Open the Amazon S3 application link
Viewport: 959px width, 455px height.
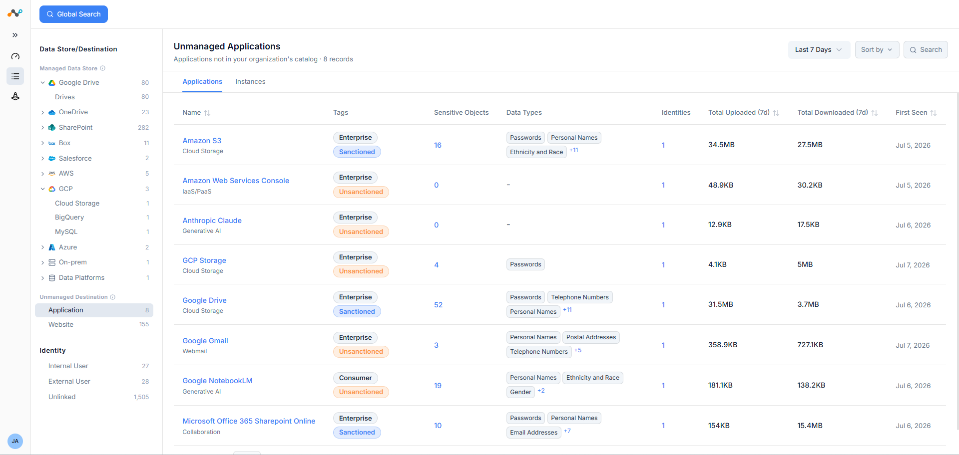tap(202, 141)
